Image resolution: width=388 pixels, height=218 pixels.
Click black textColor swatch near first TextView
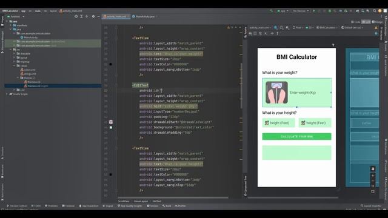pyautogui.click(x=110, y=64)
